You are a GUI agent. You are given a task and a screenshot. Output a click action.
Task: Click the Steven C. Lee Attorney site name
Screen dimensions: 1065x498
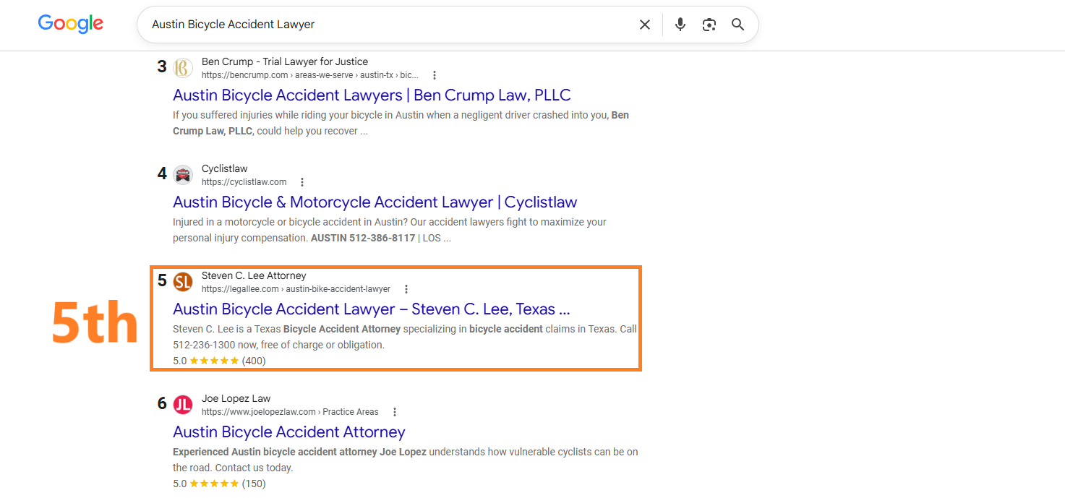point(254,275)
